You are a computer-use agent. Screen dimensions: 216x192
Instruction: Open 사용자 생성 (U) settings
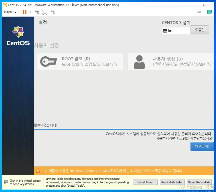point(171,62)
